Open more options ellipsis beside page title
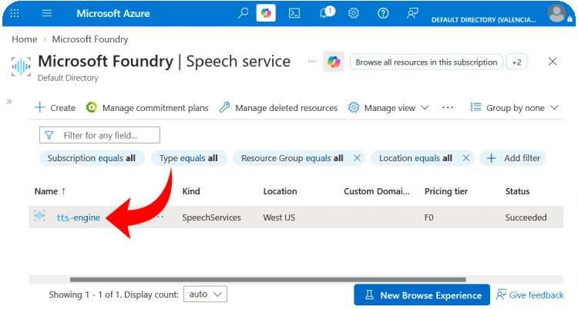 pyautogui.click(x=312, y=62)
